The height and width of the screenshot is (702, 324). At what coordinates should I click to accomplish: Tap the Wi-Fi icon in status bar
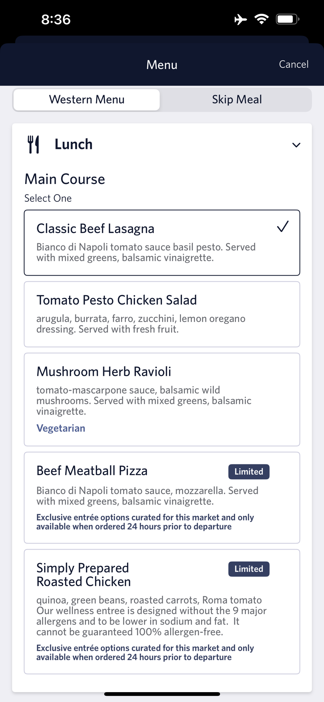point(262,19)
